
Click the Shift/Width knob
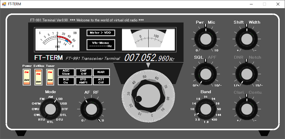point(247,39)
